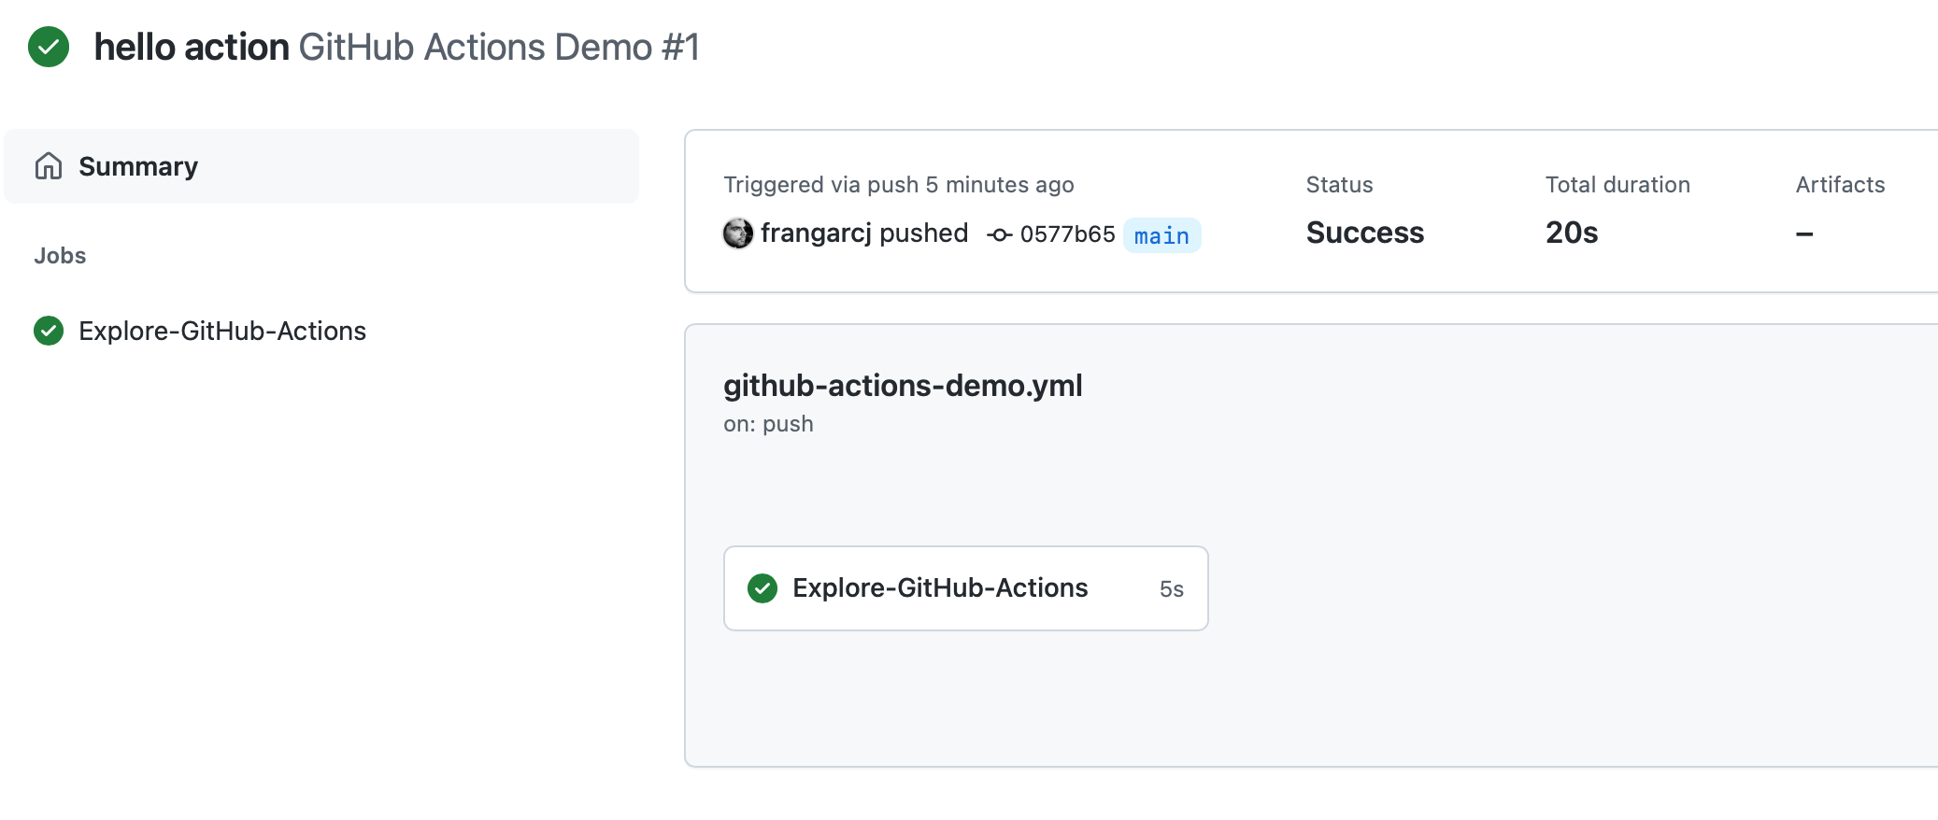
Task: Click the "Triggered via push 5 minutes ago" text
Action: [899, 185]
